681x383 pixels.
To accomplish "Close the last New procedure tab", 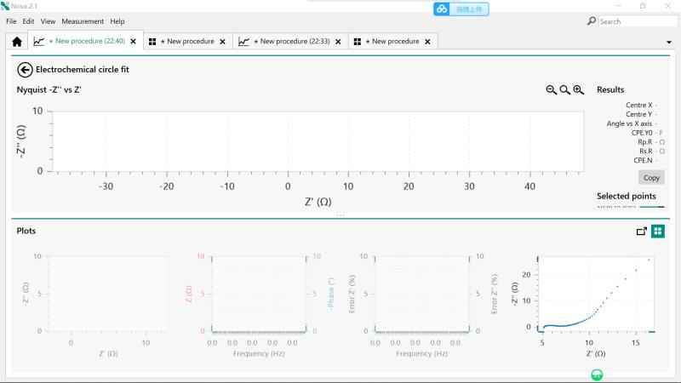I will (x=427, y=42).
